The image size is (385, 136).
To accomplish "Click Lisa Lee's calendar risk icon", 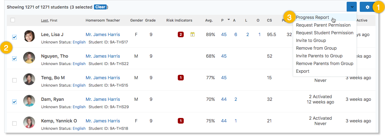I will 192,35.
